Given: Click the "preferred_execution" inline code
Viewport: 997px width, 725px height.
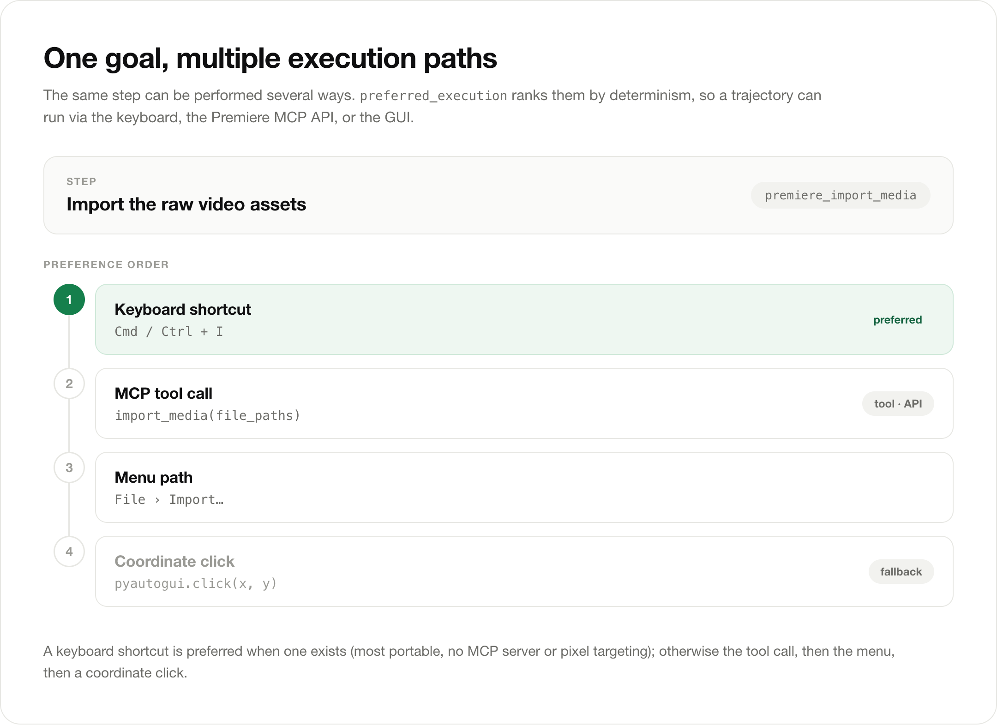Looking at the screenshot, I should pyautogui.click(x=433, y=96).
